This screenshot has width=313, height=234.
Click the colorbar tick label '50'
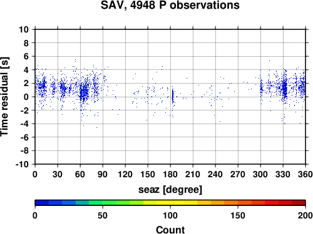point(103,215)
